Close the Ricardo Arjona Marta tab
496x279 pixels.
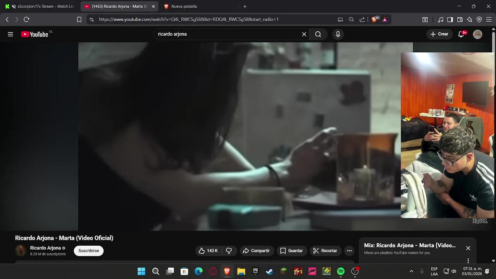(x=153, y=7)
